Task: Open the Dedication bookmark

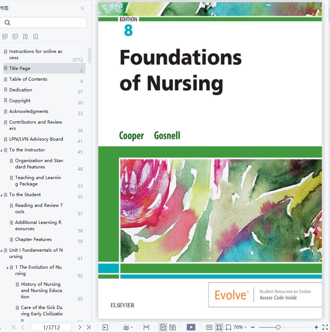Action: (21, 90)
